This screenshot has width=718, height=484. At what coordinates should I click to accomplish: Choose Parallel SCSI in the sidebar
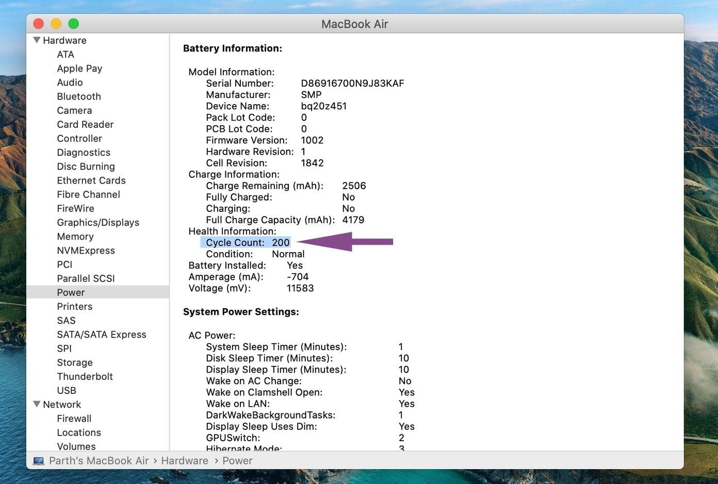(x=86, y=278)
